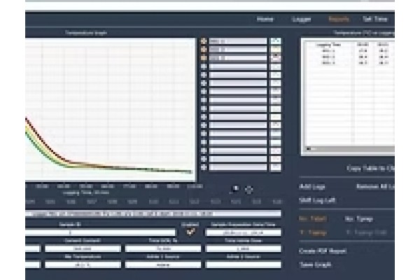This screenshot has width=420, height=280.
Task: Click Copy Table to Clipboard
Action: pyautogui.click(x=371, y=169)
